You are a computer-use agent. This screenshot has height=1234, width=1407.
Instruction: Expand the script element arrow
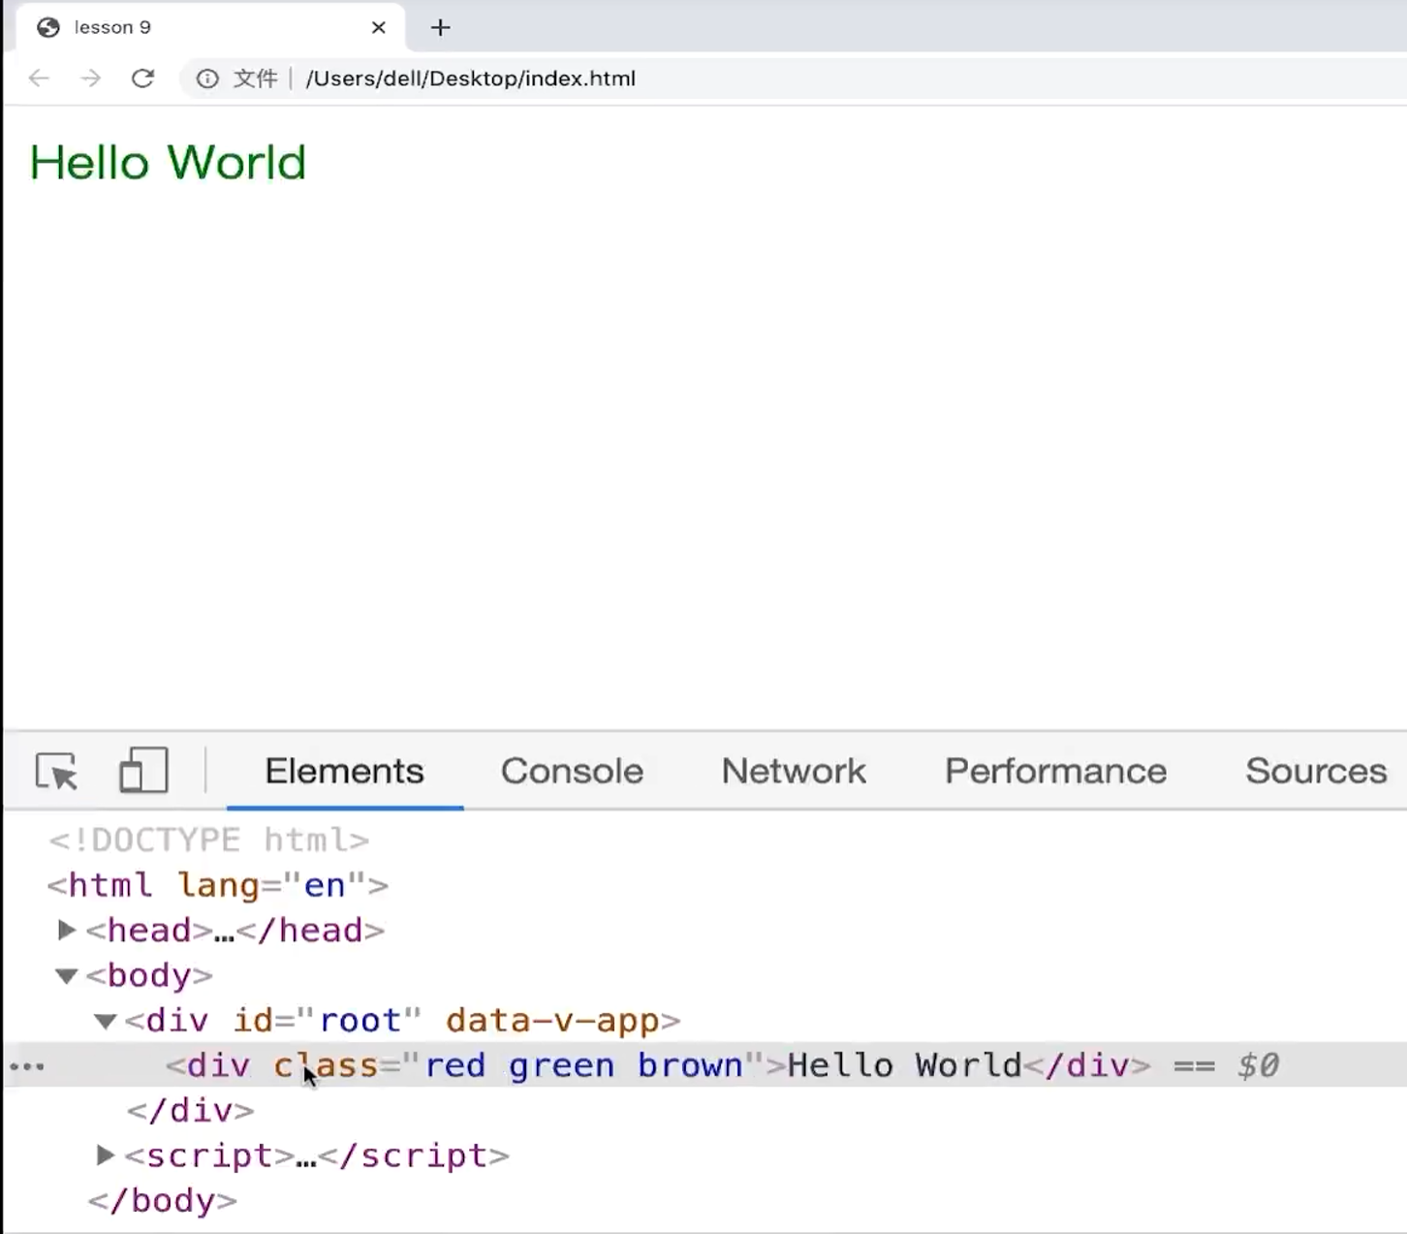pos(105,1155)
